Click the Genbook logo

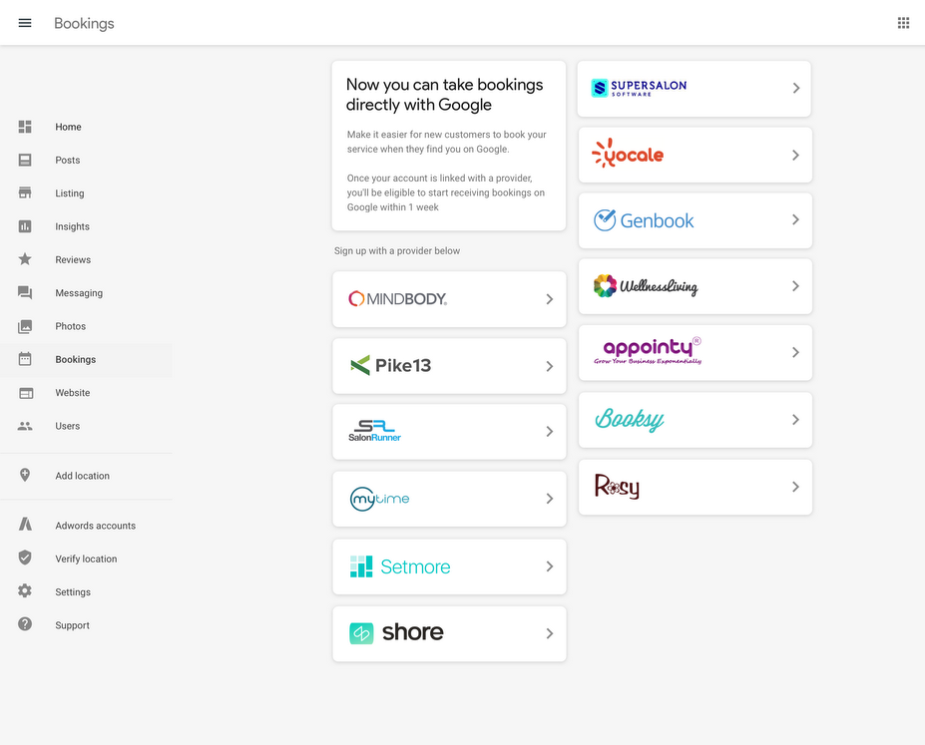pos(644,220)
